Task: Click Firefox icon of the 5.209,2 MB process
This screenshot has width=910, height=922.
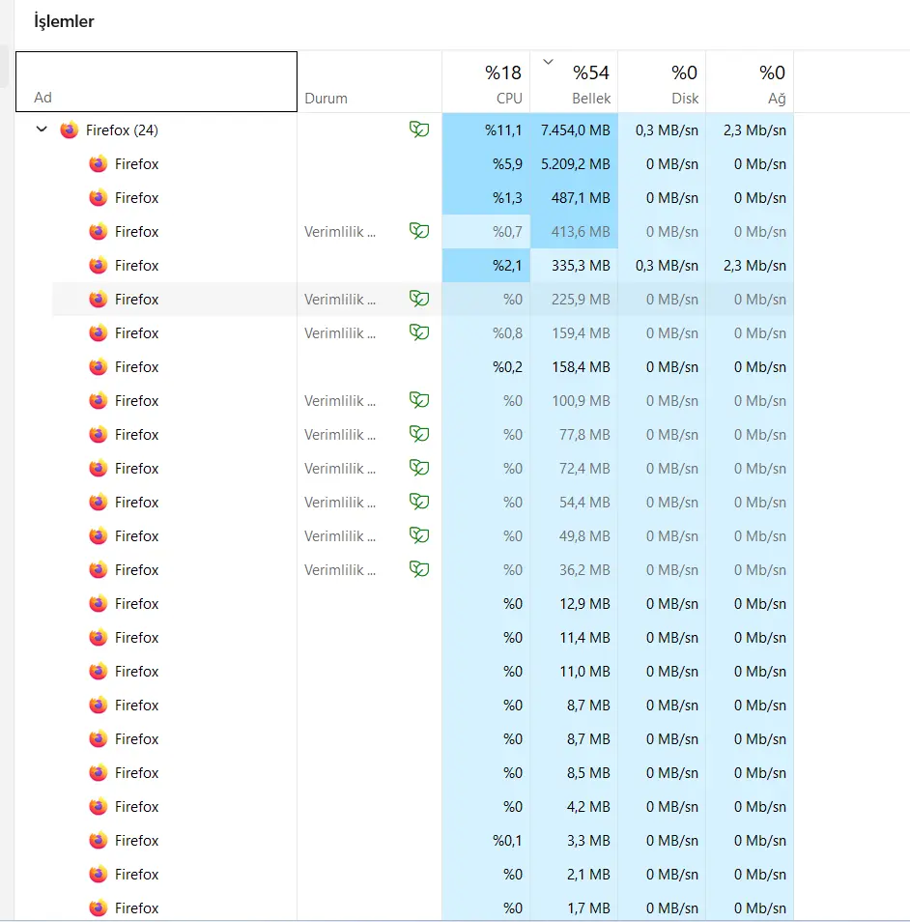Action: [99, 164]
